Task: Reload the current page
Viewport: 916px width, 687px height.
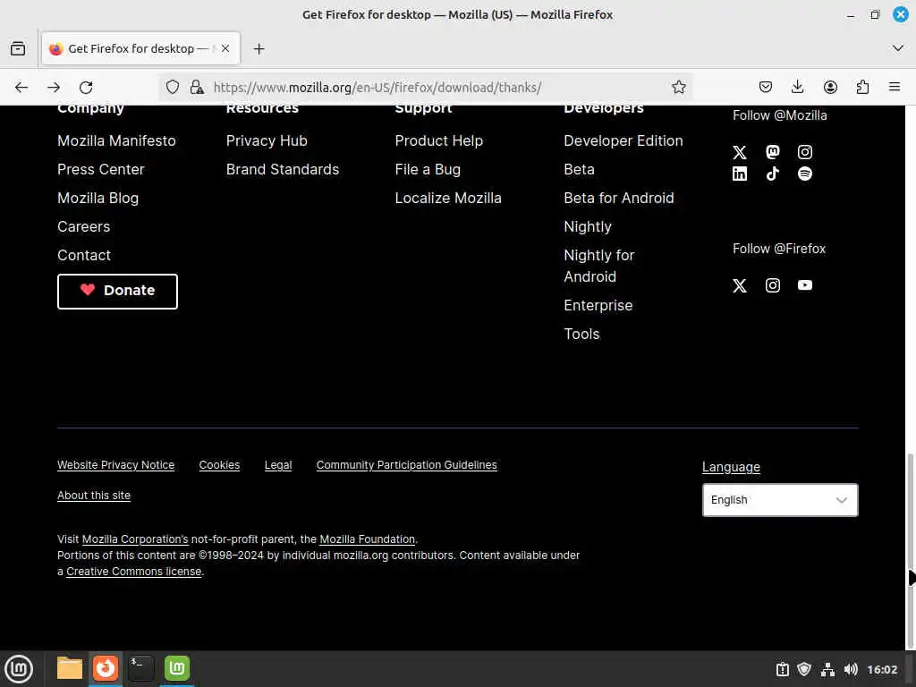Action: [x=86, y=87]
